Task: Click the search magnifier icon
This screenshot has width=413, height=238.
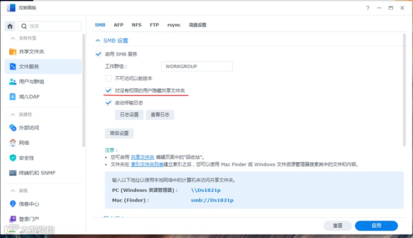Action: 24,26
